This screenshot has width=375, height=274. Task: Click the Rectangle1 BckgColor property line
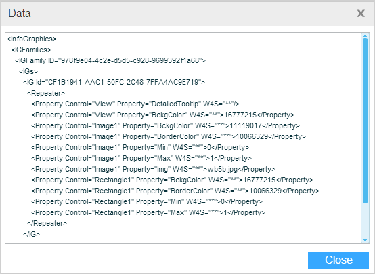172,180
